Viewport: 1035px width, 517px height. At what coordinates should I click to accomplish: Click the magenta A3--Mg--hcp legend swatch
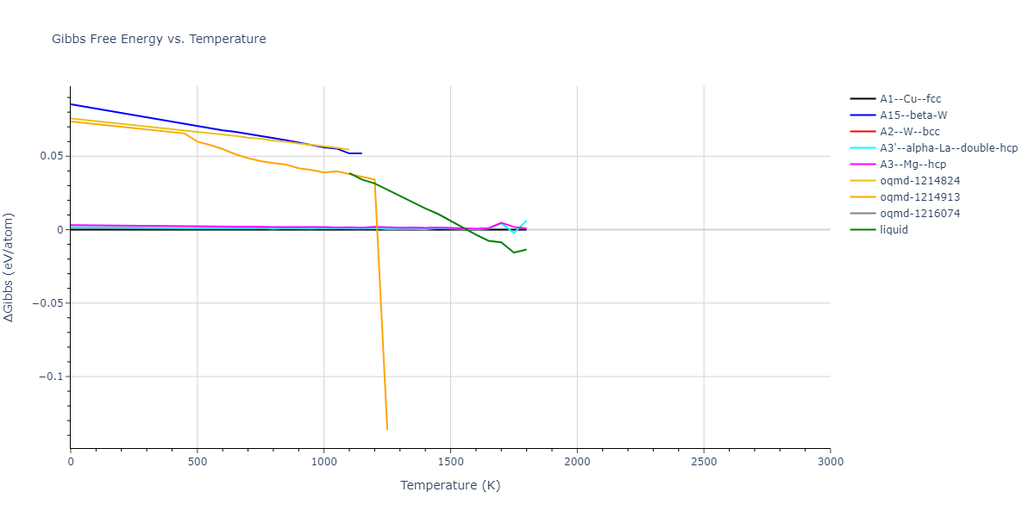pyautogui.click(x=862, y=165)
